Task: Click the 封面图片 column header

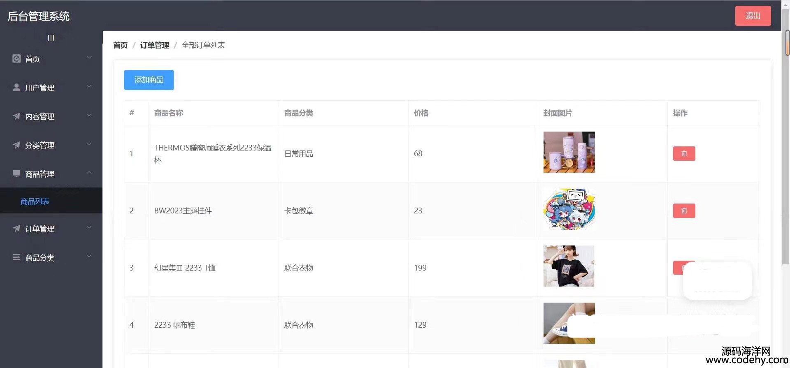Action: pyautogui.click(x=558, y=113)
